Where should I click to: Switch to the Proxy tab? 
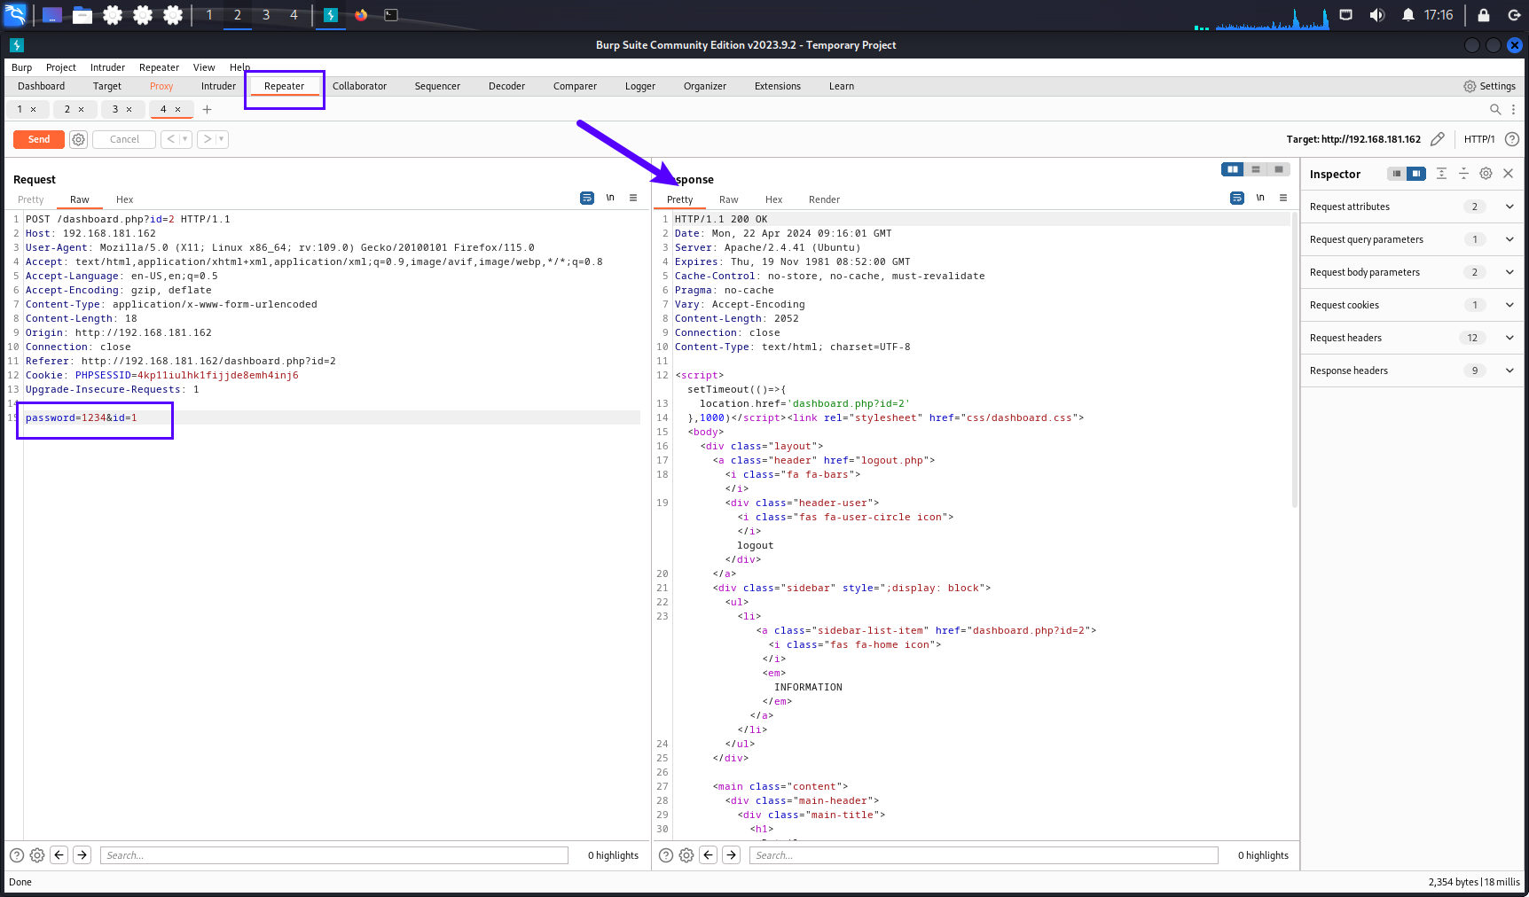pos(161,86)
